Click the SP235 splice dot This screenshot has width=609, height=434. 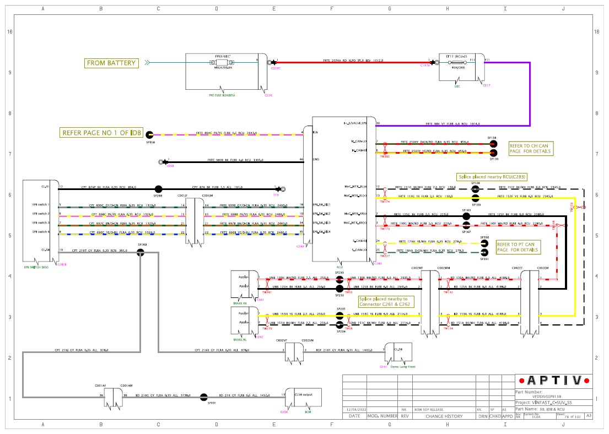tap(340, 316)
